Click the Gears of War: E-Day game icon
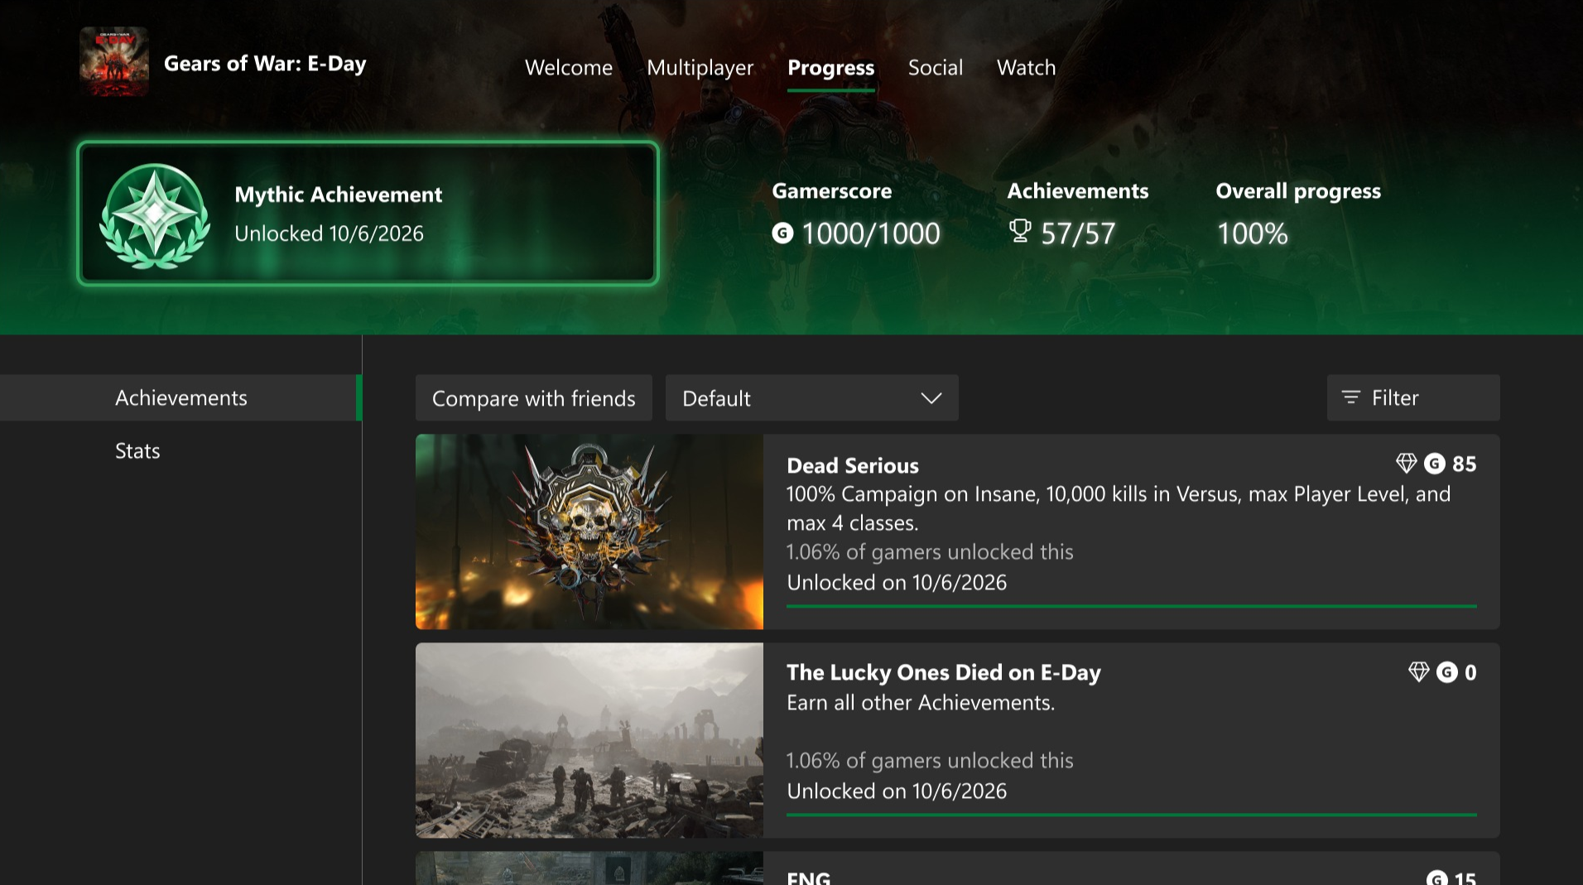1583x885 pixels. [114, 62]
